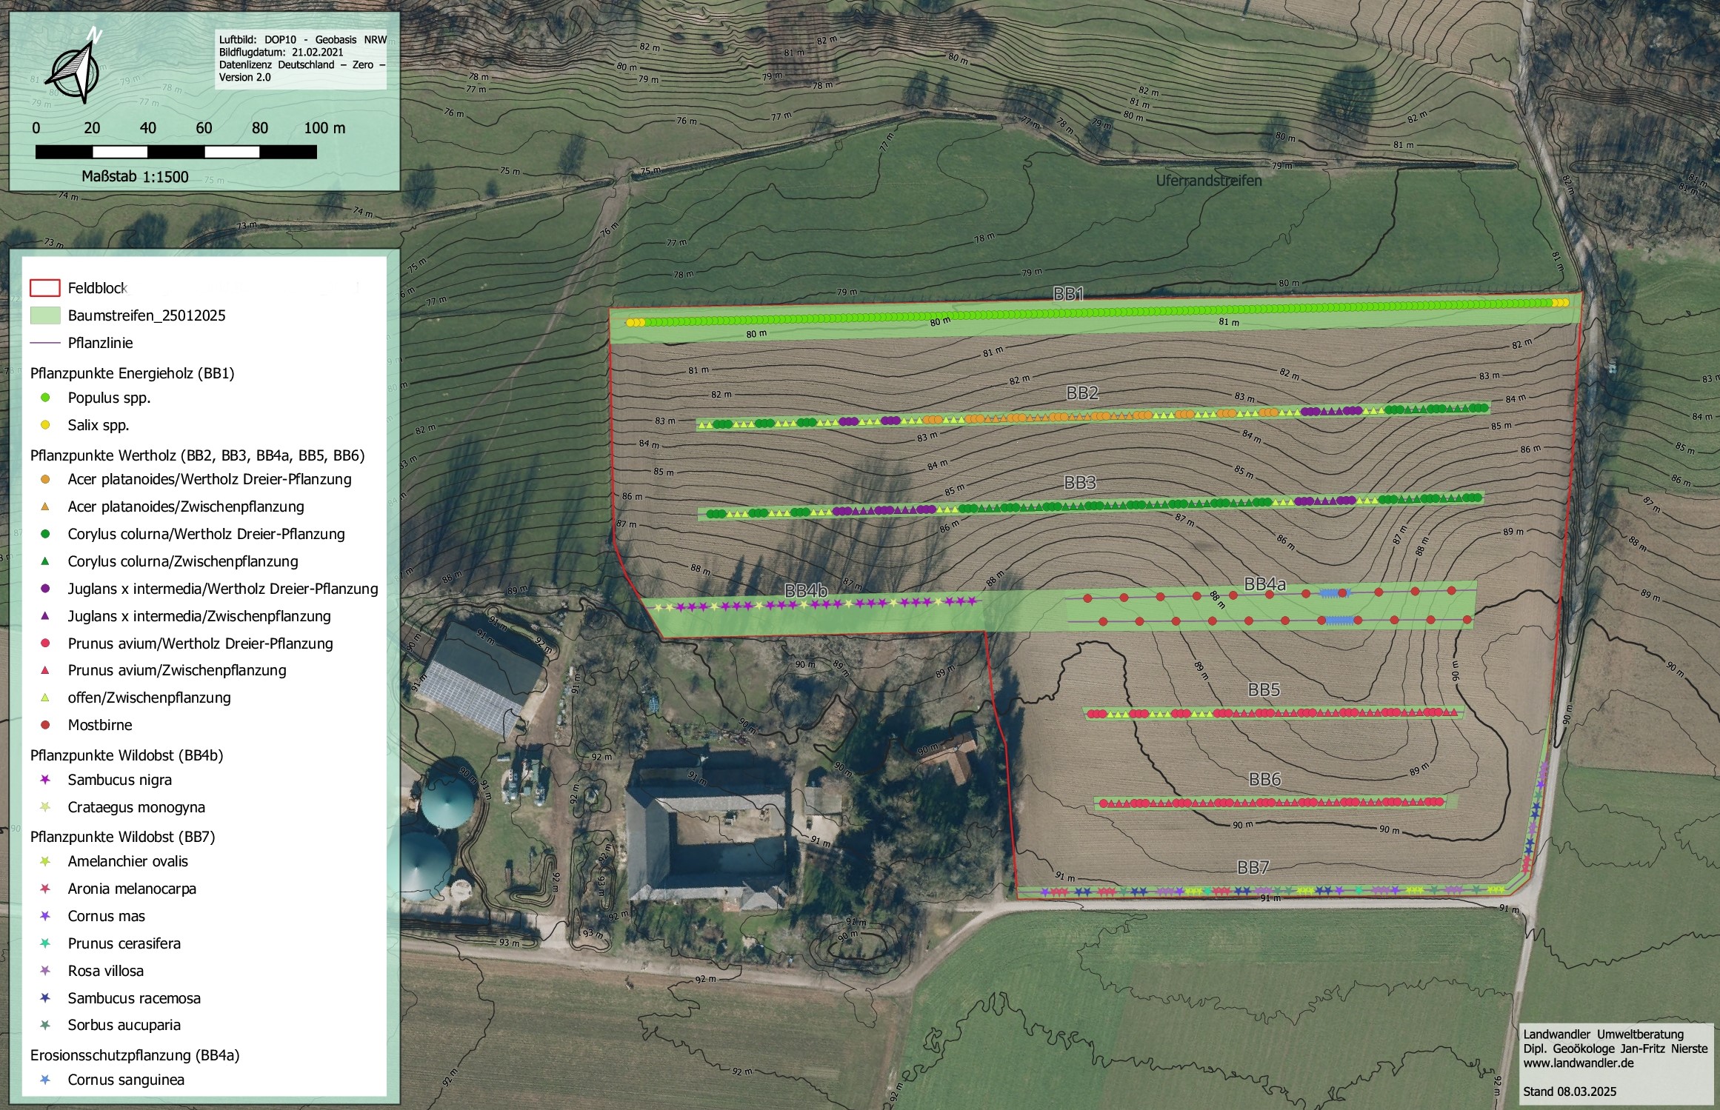Viewport: 1720px width, 1110px height.
Task: Click the Baumstreifen_25012025 green swatch
Action: (x=44, y=315)
